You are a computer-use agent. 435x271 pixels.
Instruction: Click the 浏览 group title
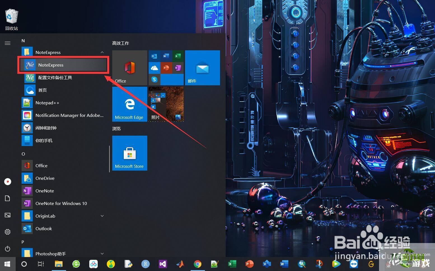point(116,128)
